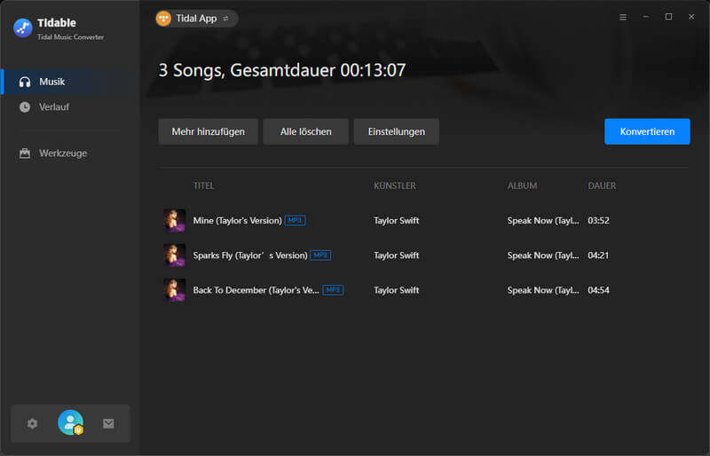Click the ALBUM column header
This screenshot has height=456, width=710.
pos(522,185)
